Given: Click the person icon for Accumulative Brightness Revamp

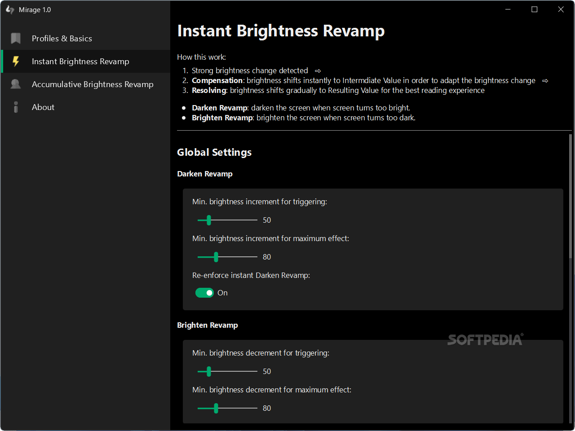Looking at the screenshot, I should point(15,84).
